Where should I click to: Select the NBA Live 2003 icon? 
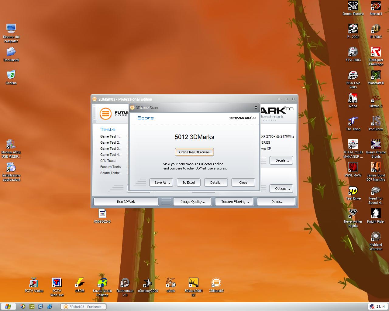[353, 80]
